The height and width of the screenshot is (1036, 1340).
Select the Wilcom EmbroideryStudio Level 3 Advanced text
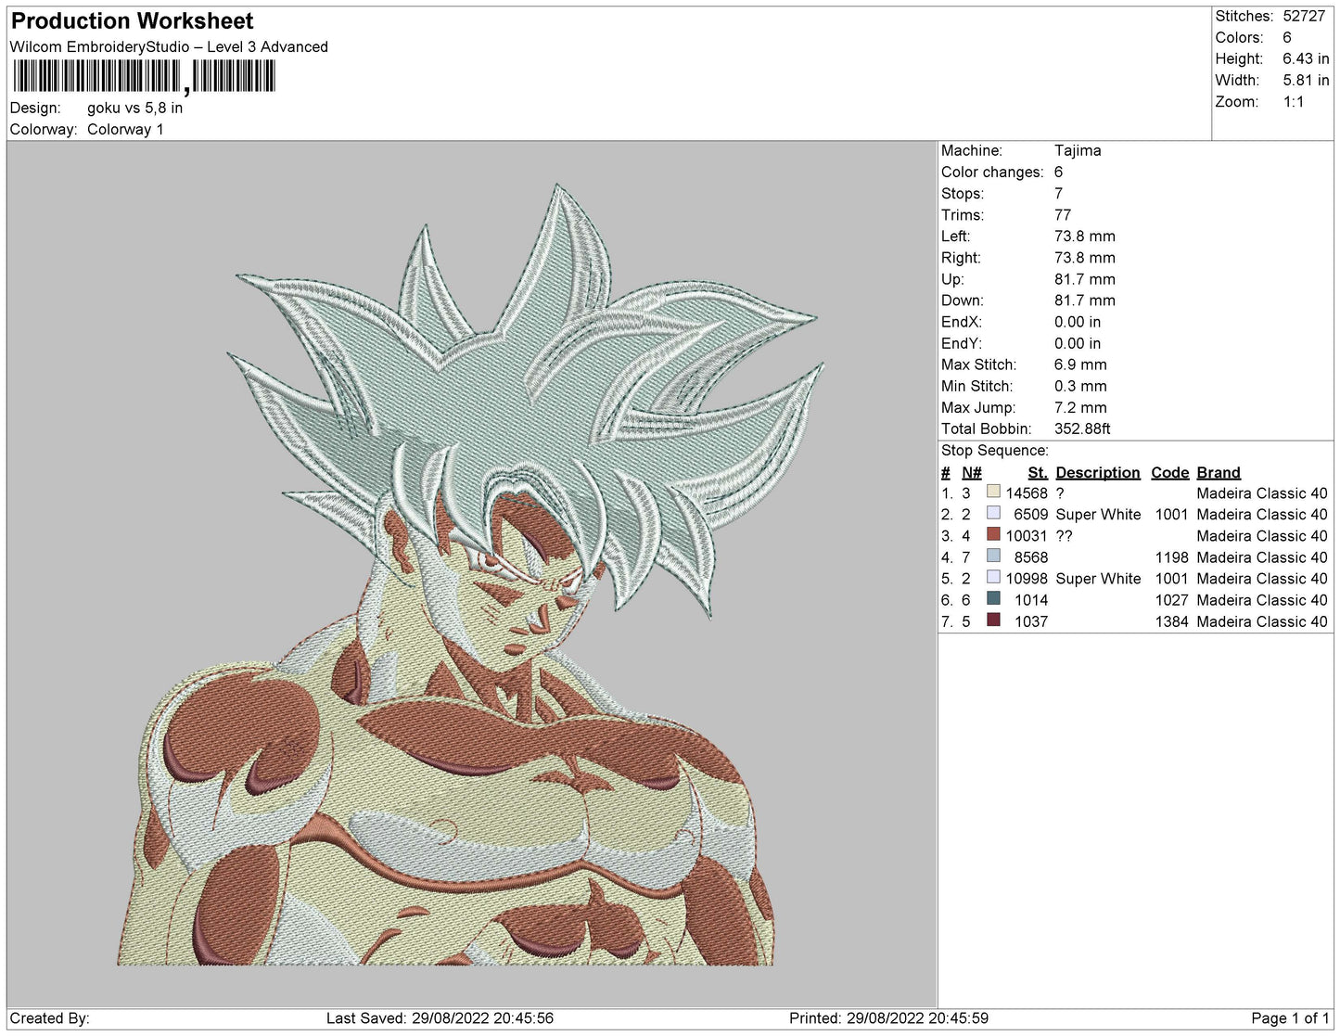pyautogui.click(x=169, y=47)
